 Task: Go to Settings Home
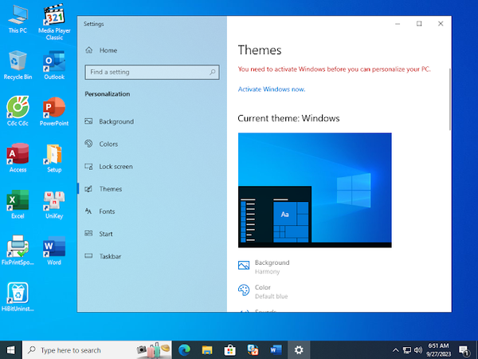coord(152,50)
